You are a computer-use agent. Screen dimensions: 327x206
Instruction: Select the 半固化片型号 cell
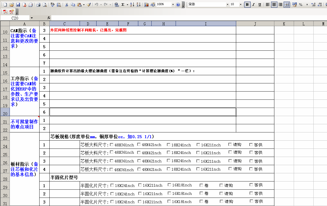162,177
